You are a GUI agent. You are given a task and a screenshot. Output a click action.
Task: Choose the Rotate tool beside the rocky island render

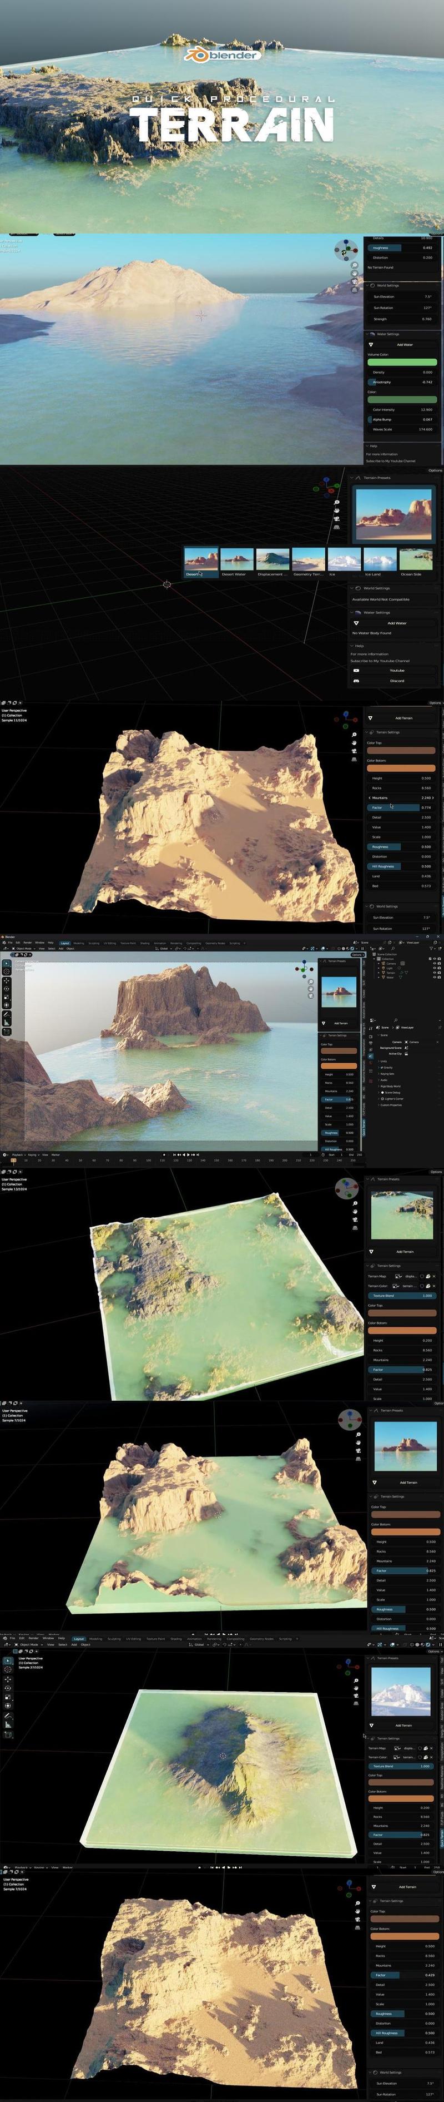(x=6, y=988)
